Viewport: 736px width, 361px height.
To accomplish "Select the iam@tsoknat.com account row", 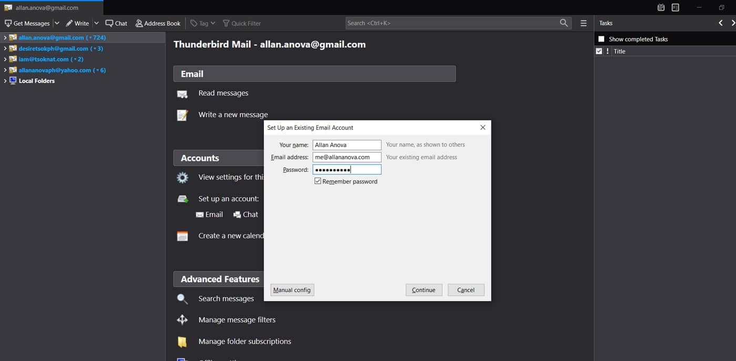I will coord(83,59).
